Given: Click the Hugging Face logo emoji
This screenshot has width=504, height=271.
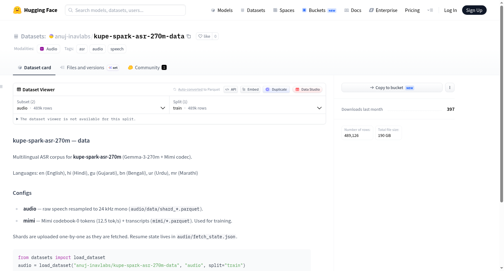Looking at the screenshot, I should point(17,10).
